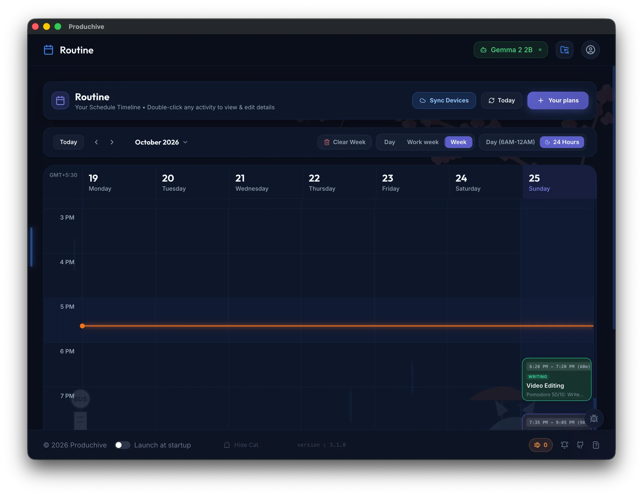
Task: Select the 19 Monday column header
Action: (119, 183)
